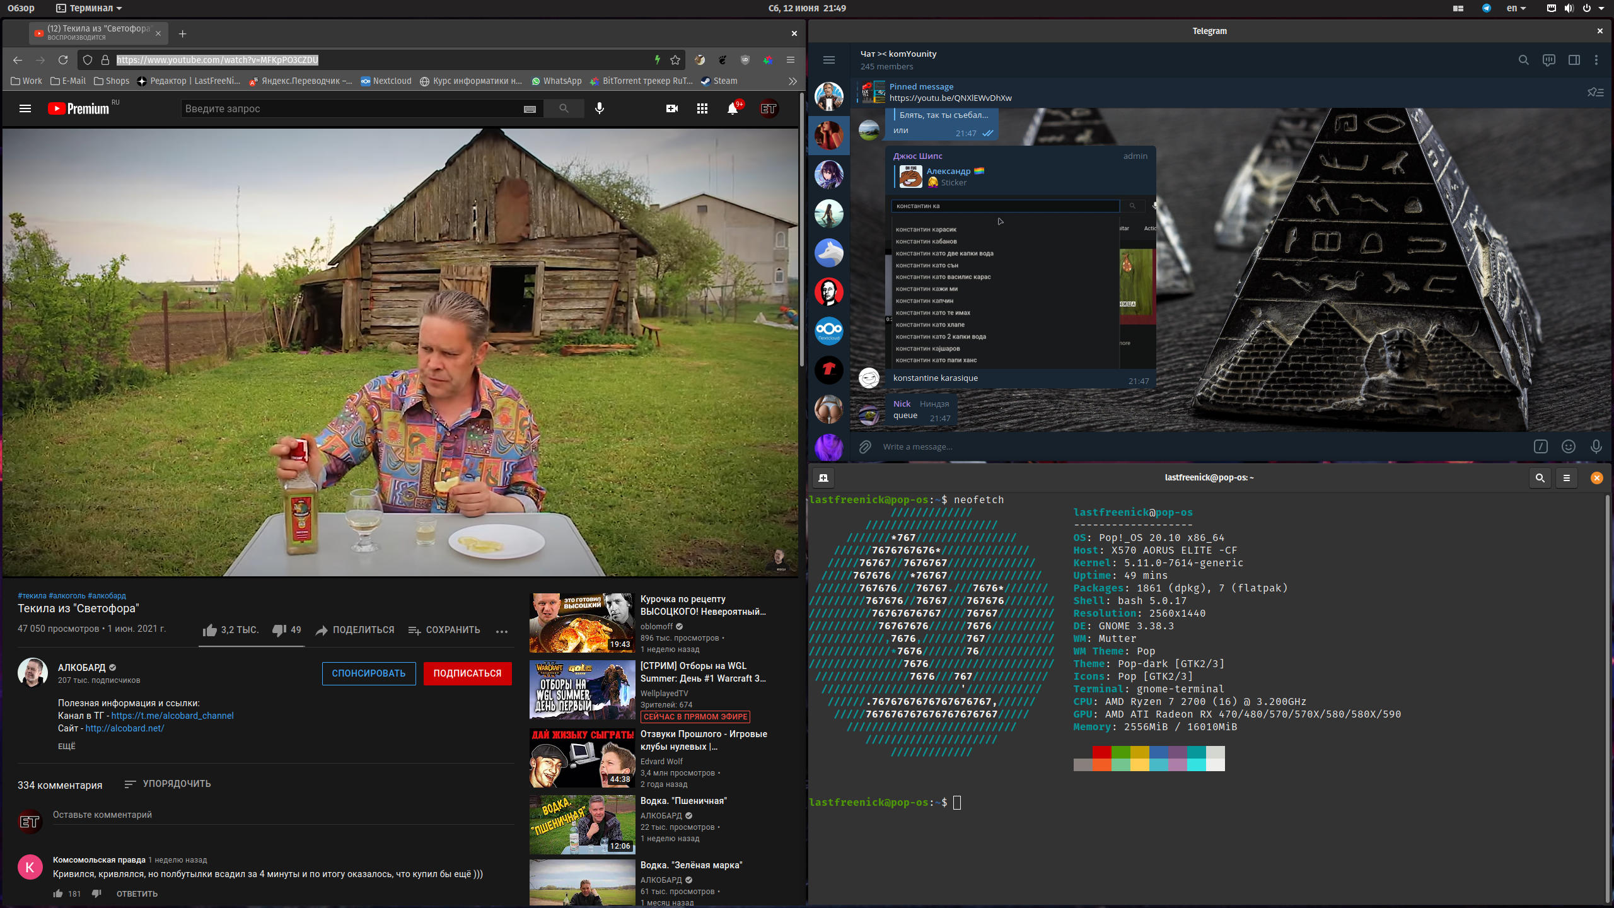
Task: Open YouTube guide hamburger menu
Action: point(25,108)
